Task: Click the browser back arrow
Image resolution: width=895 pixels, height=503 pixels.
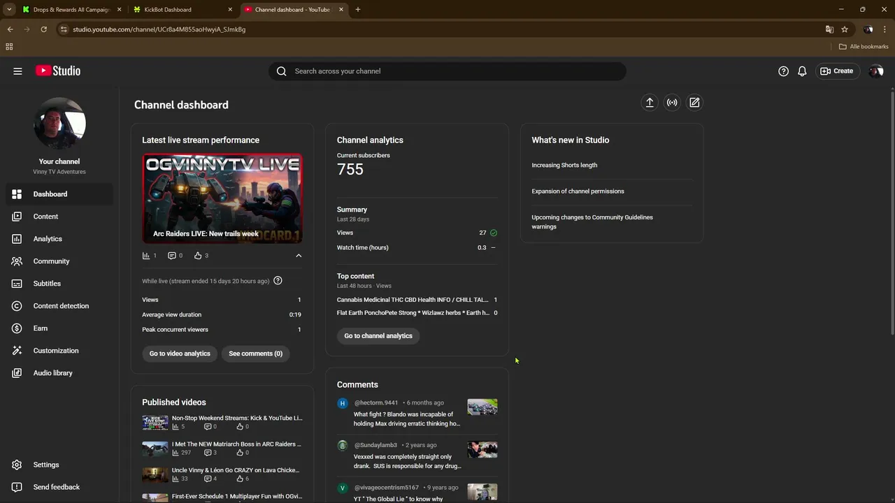Action: (10, 29)
